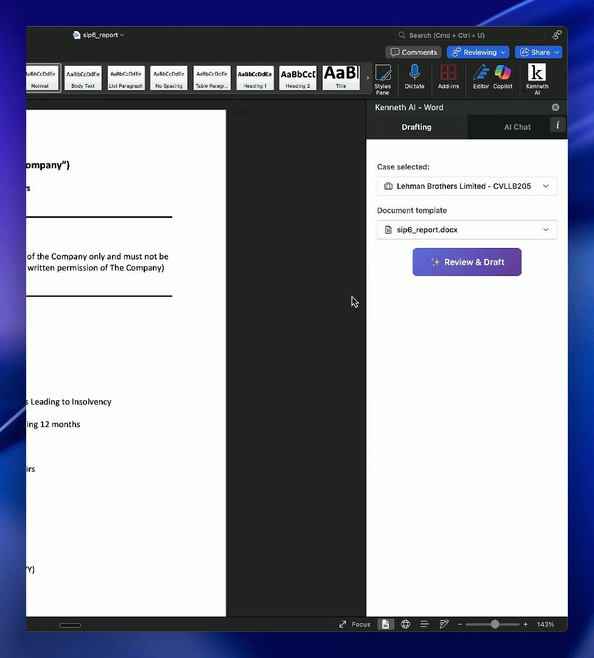This screenshot has height=658, width=594.
Task: Expand the Reviewing mode dropdown
Action: pos(478,52)
